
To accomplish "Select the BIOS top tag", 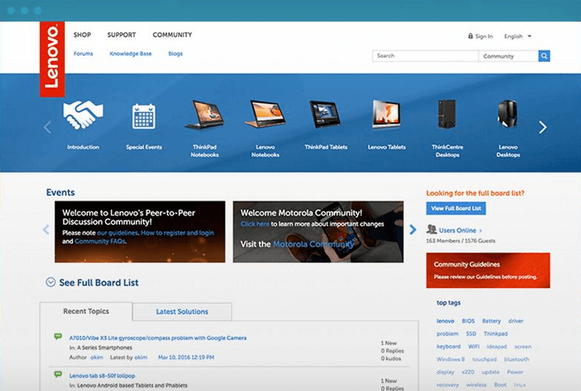I will point(468,321).
